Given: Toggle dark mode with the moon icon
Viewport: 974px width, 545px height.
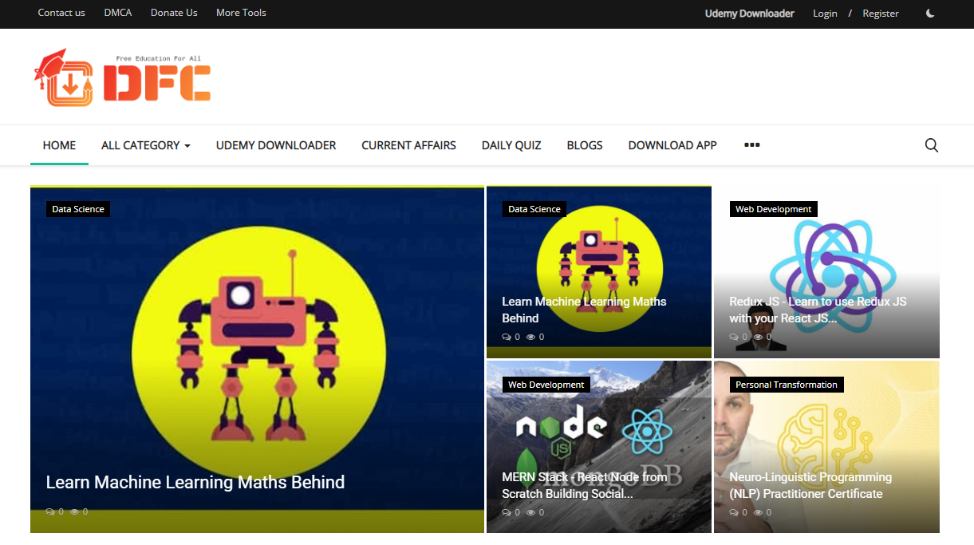Looking at the screenshot, I should click(x=930, y=14).
